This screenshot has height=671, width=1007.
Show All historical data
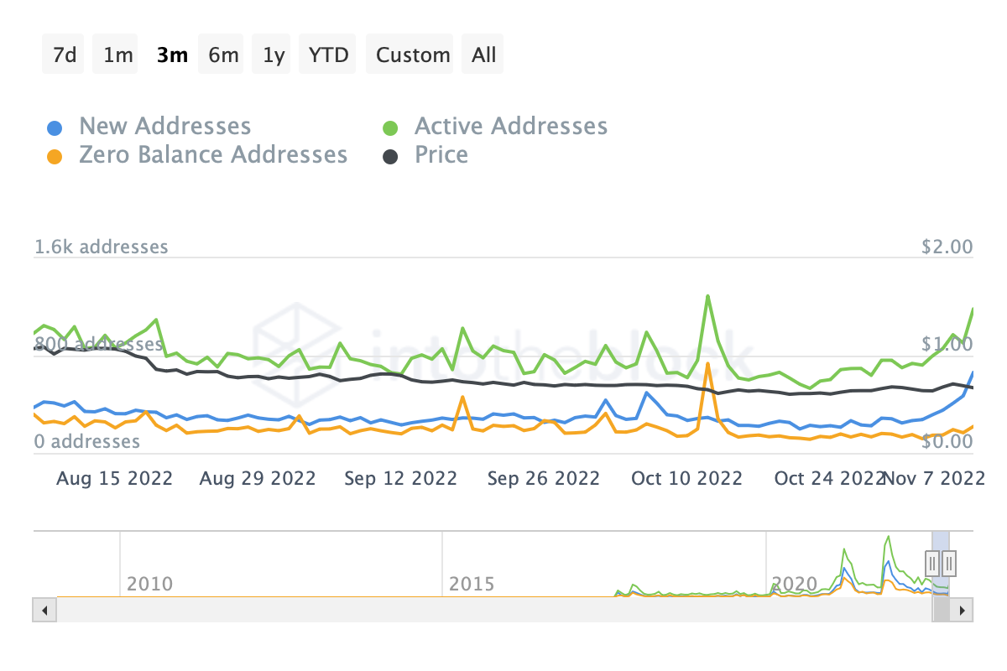click(483, 55)
